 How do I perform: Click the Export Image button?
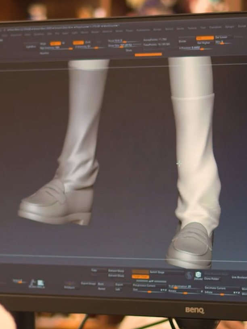coord(88,283)
